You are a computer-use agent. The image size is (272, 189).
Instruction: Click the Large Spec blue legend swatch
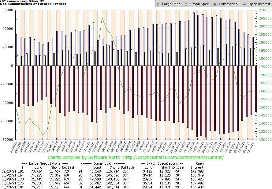point(158,4)
